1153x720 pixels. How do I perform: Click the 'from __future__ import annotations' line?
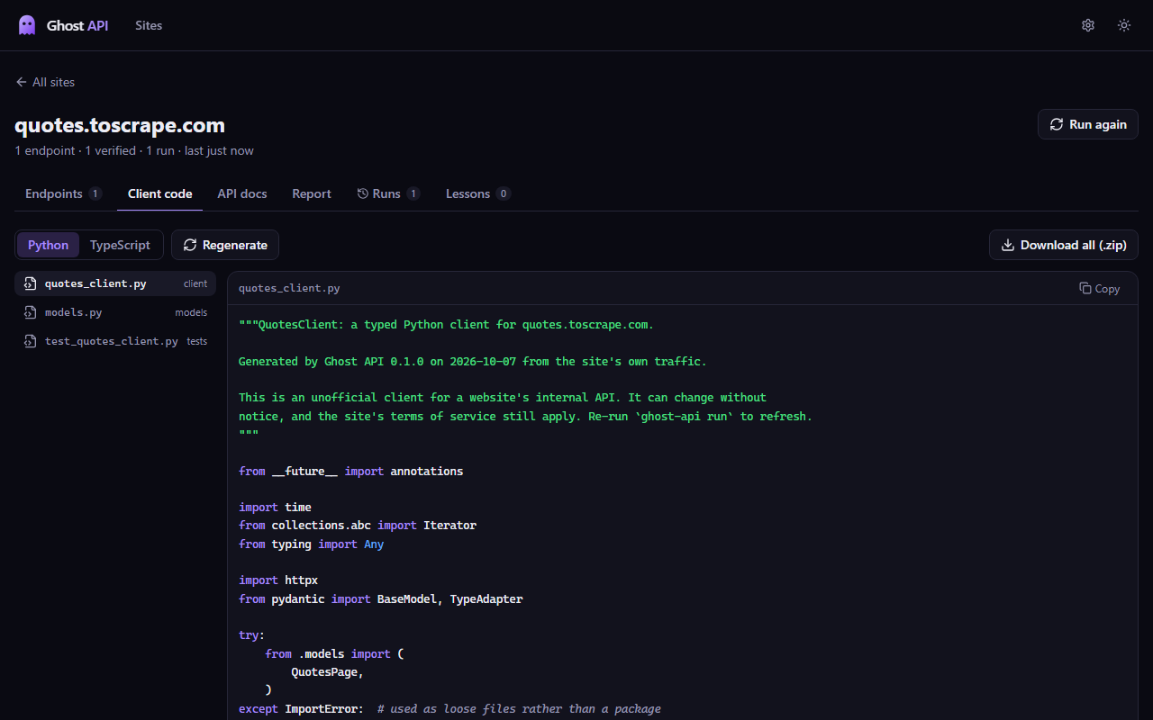[x=351, y=471]
